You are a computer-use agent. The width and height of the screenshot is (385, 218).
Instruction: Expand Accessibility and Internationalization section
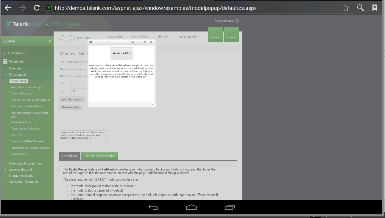[x=6, y=170]
